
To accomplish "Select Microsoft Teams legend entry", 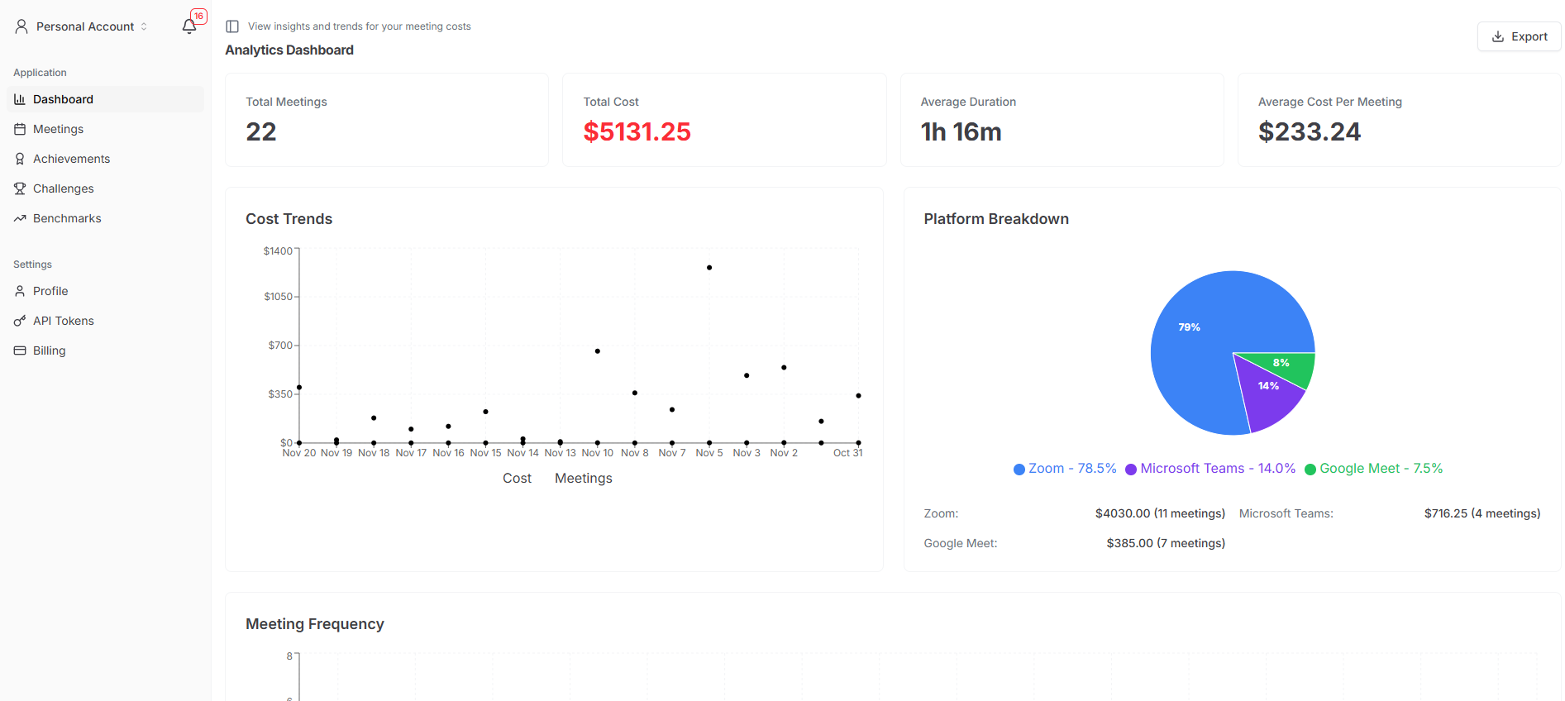I will [x=1210, y=469].
